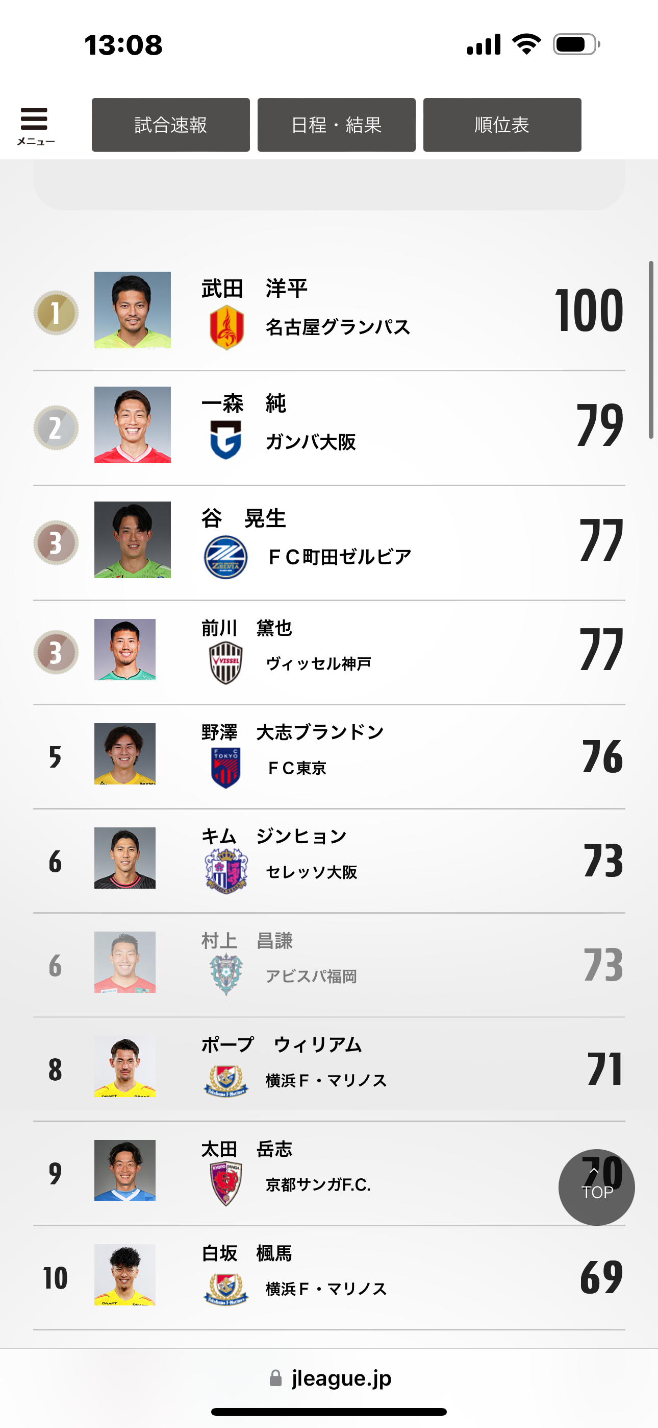Tap the Nagoya Grampus club crest

click(x=226, y=327)
